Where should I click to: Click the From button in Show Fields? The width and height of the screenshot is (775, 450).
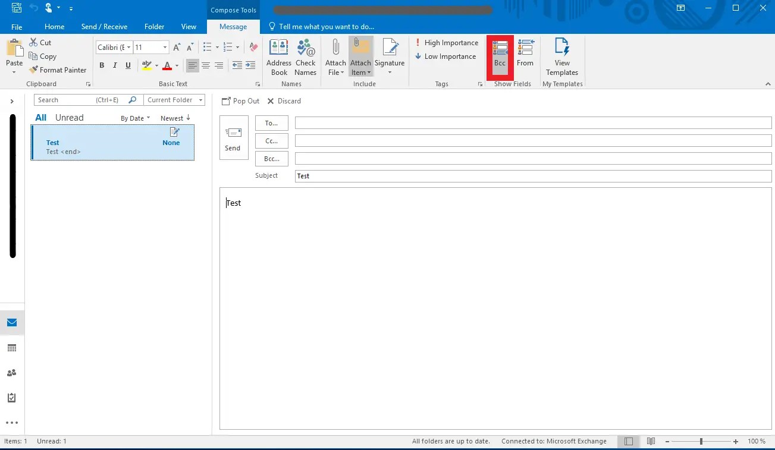tap(525, 56)
